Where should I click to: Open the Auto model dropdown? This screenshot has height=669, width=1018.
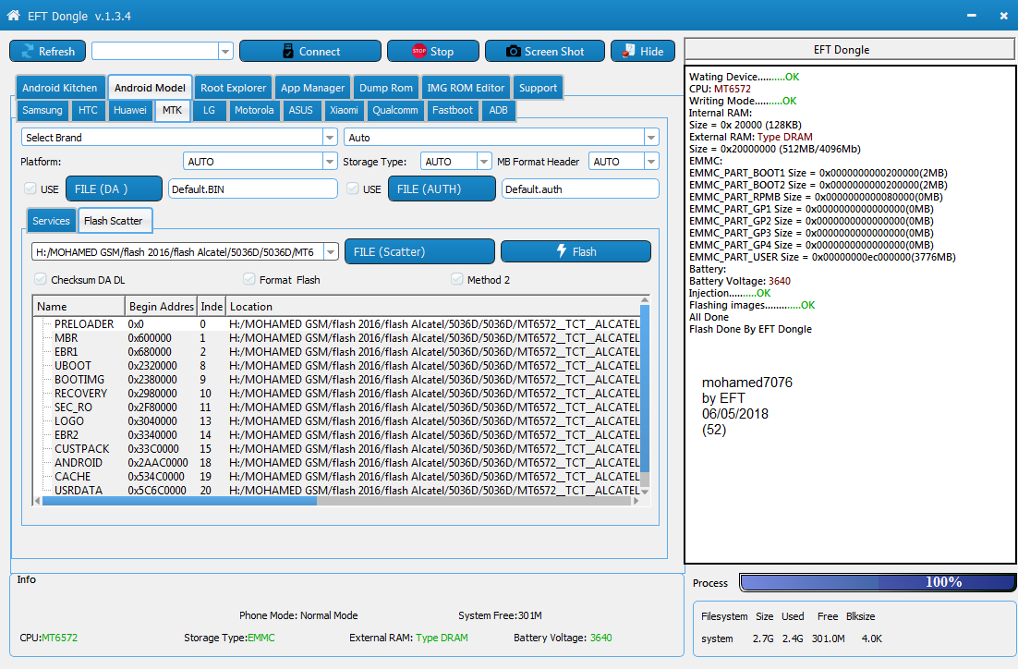(x=651, y=137)
